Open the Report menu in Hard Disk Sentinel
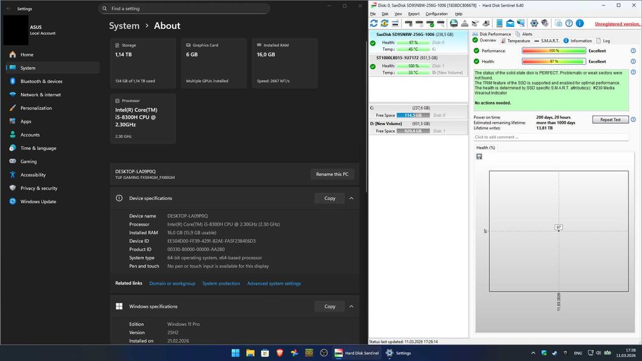Viewport: 642px width, 361px height. point(413,14)
